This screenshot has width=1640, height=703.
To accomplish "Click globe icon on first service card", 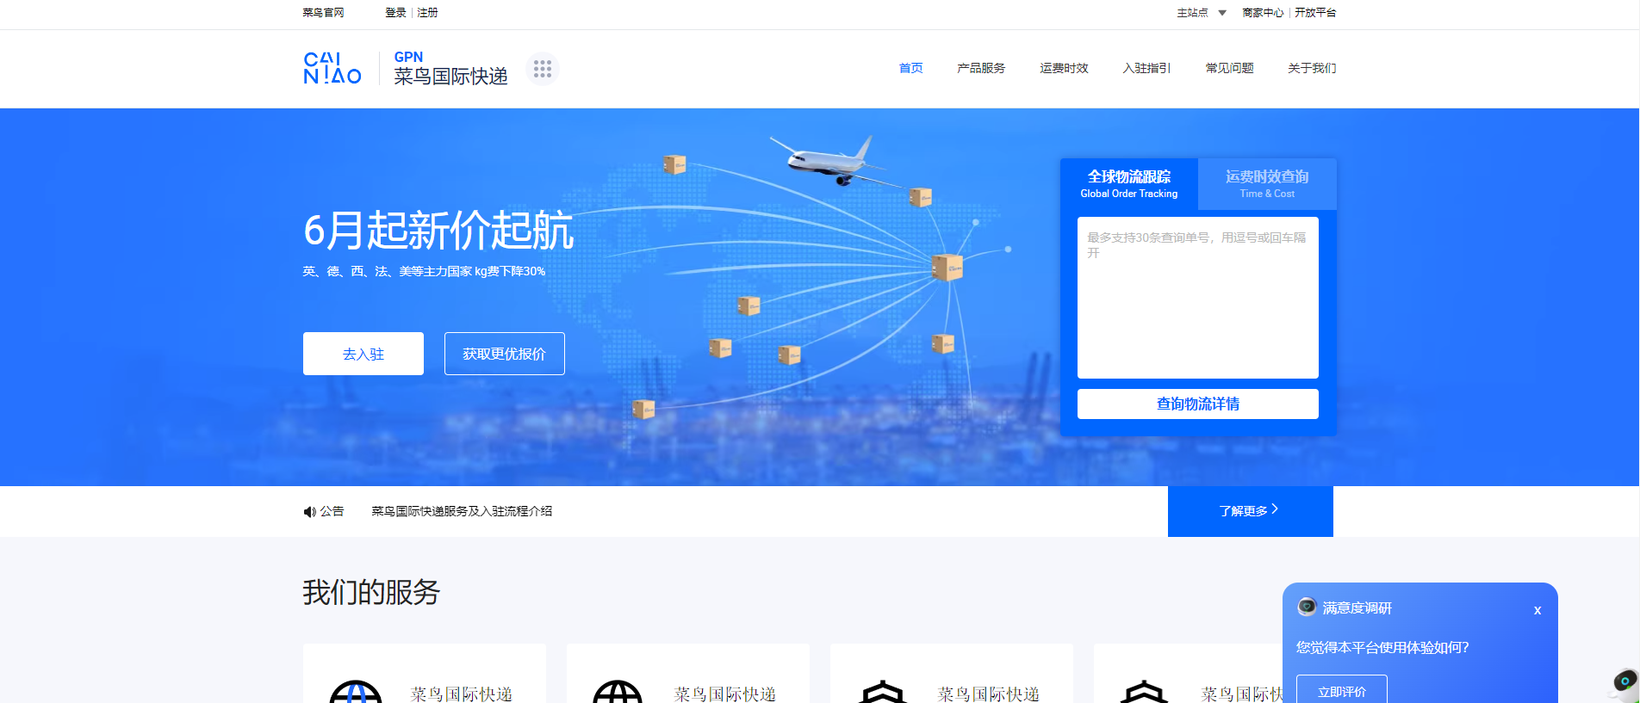I will (355, 692).
